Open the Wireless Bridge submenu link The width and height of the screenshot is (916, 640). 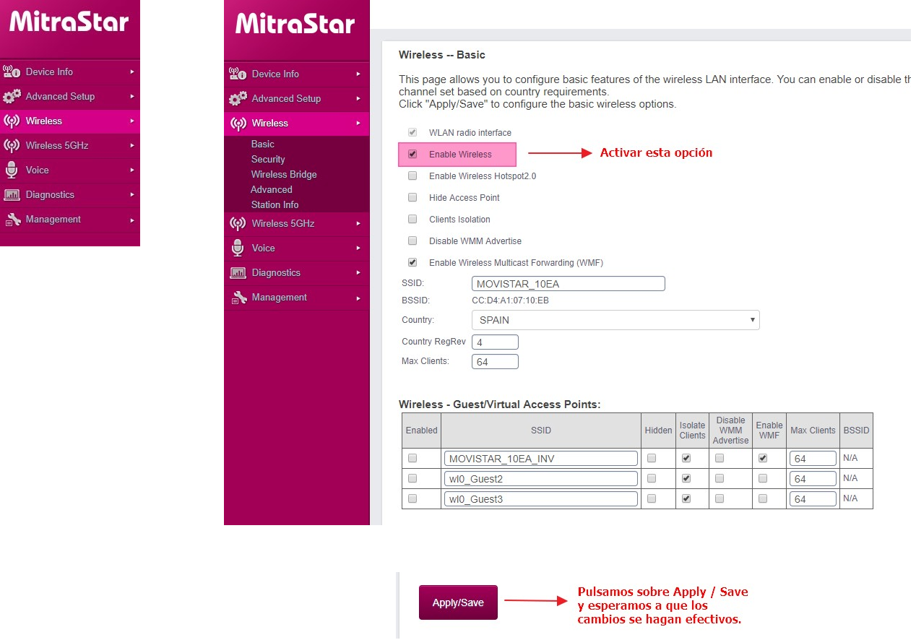(284, 175)
